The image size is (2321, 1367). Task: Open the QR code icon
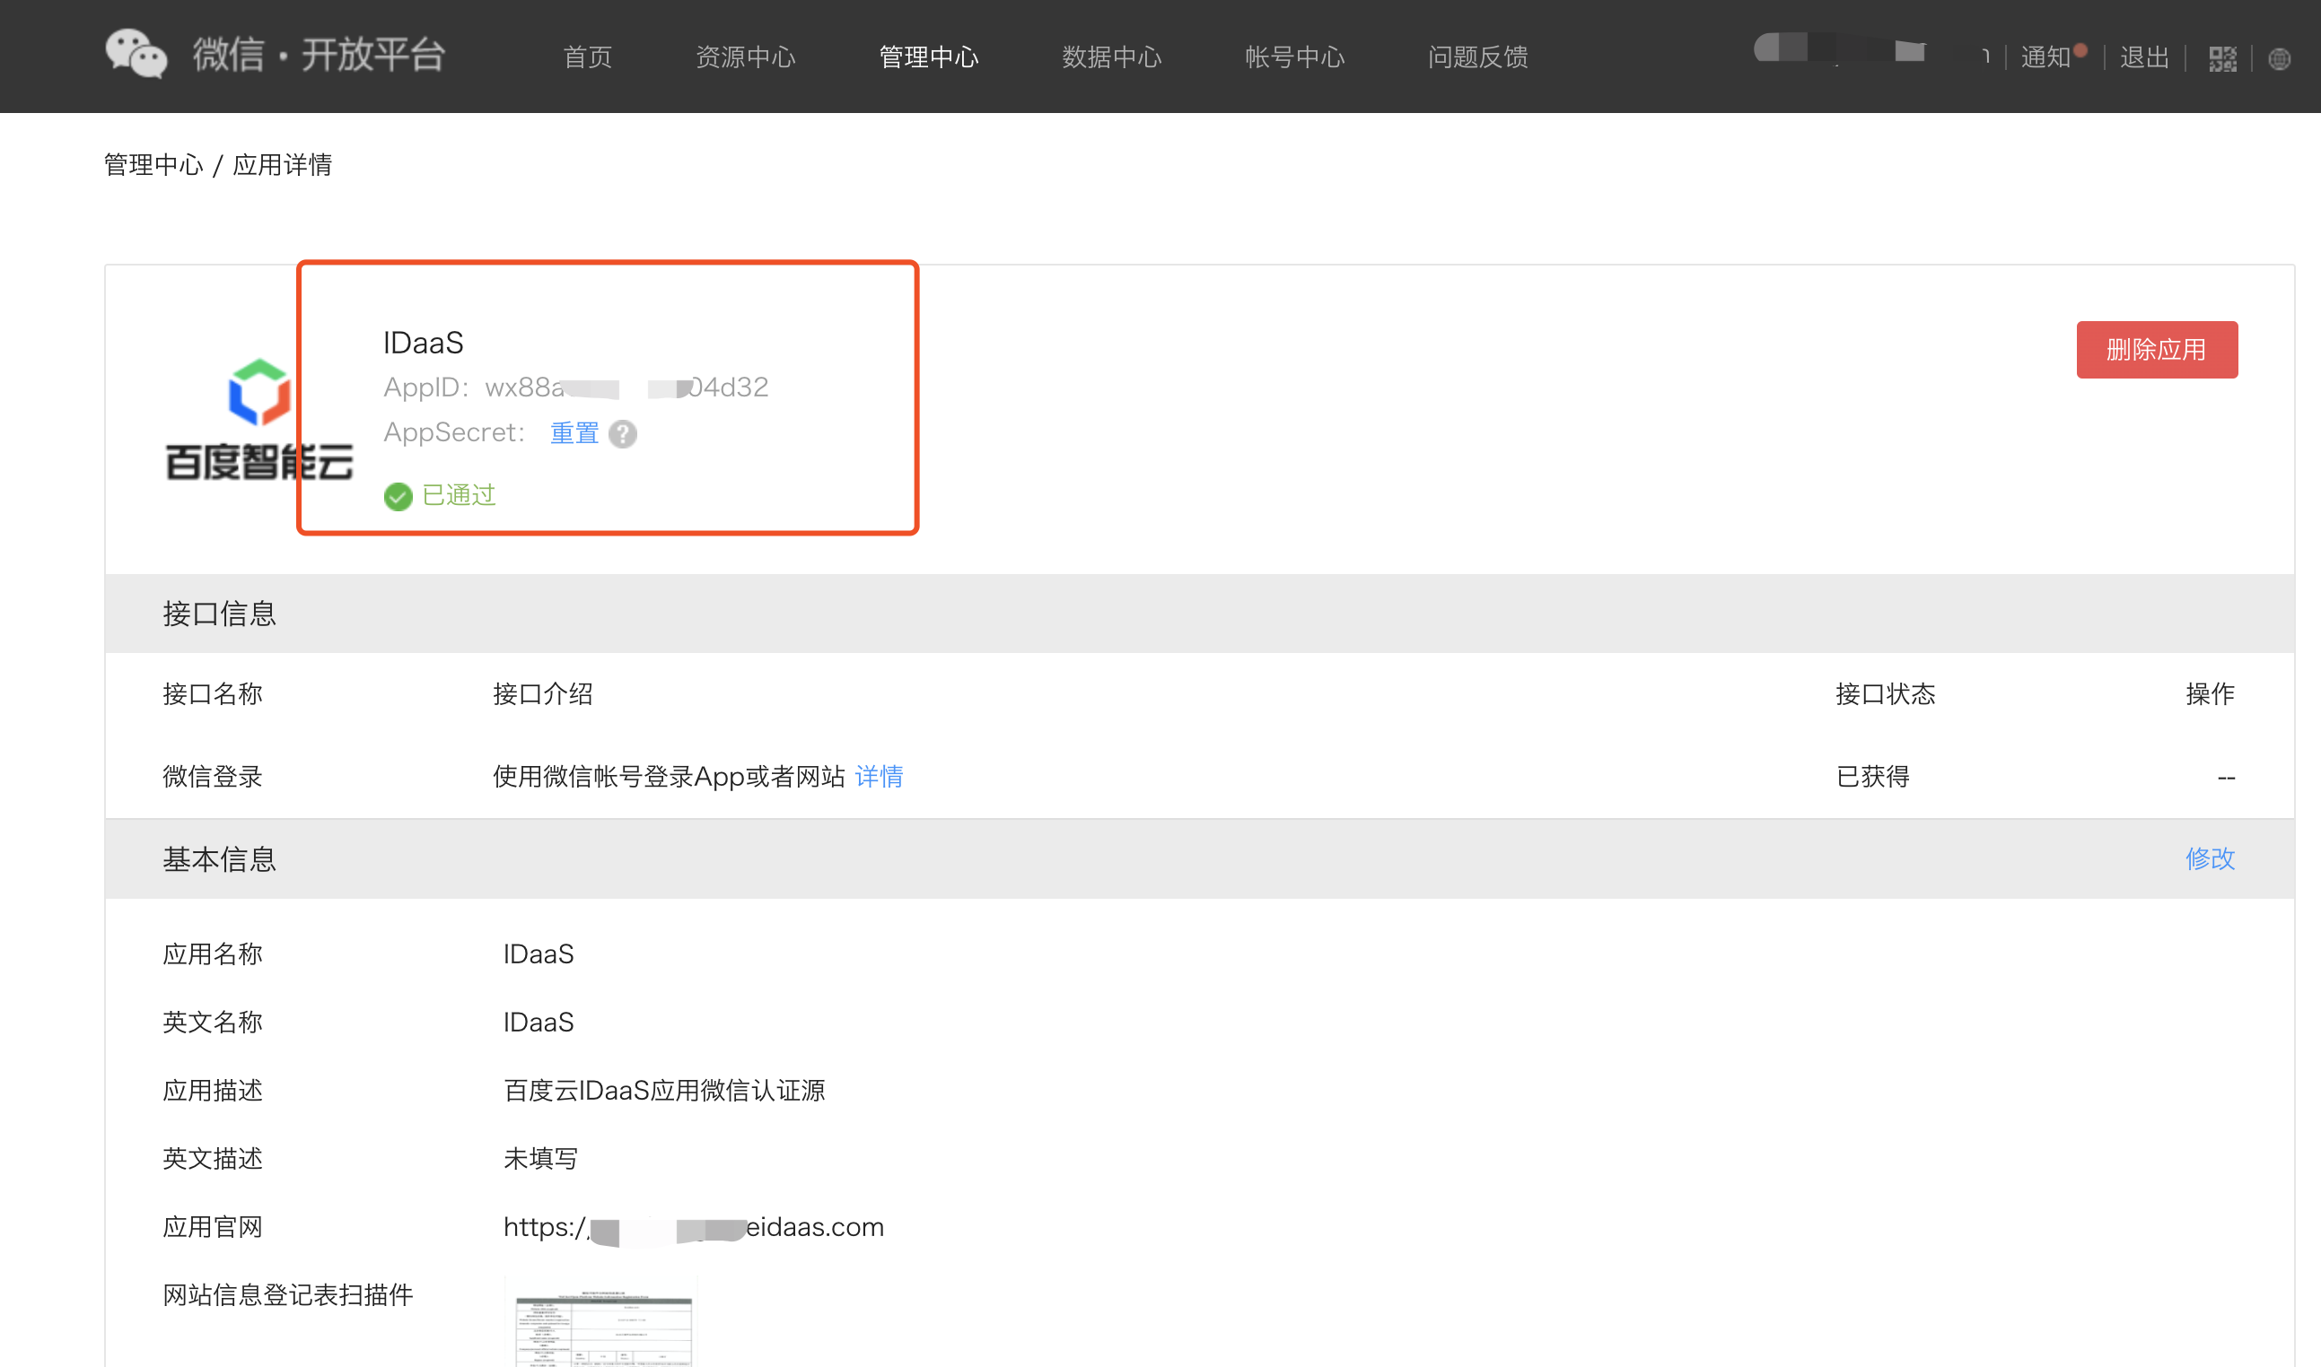2221,59
